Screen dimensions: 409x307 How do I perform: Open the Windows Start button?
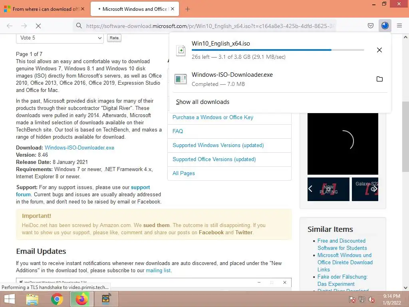pos(10,299)
